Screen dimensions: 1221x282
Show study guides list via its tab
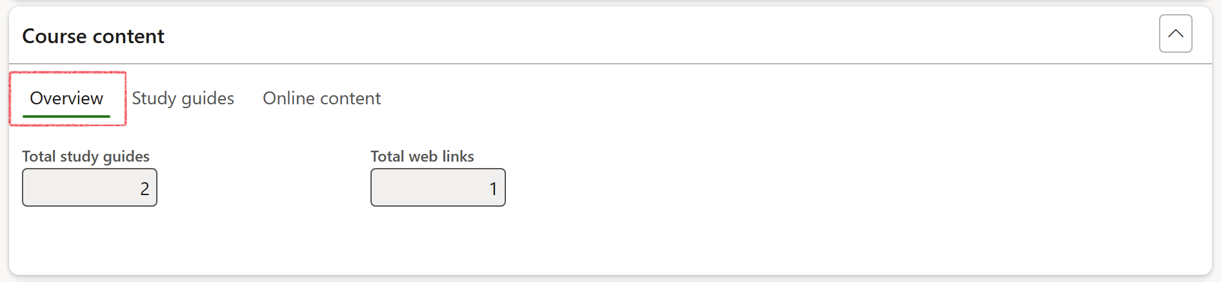(183, 99)
